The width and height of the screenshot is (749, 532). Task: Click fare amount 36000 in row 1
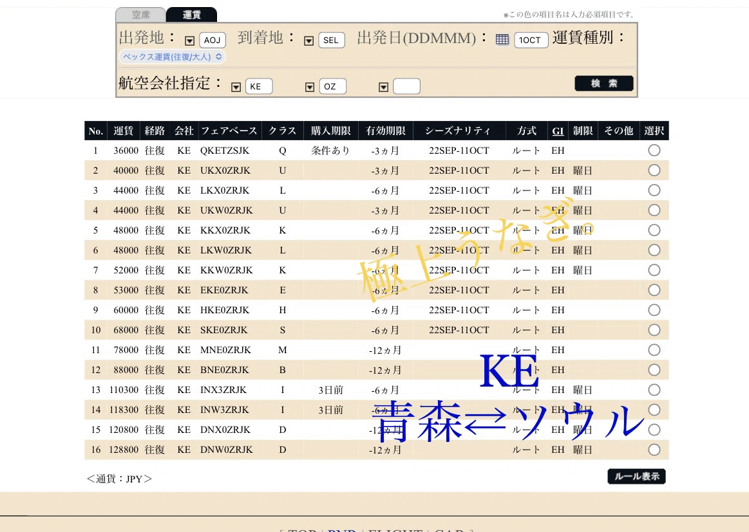coord(126,151)
